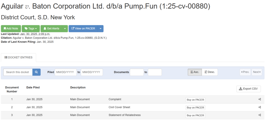267x127 pixels.
Task: Click Date of Last Known Filing text
Action: 27,42
